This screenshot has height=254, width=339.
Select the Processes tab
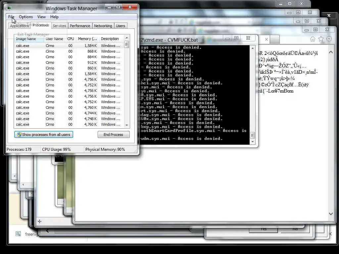pyautogui.click(x=41, y=25)
